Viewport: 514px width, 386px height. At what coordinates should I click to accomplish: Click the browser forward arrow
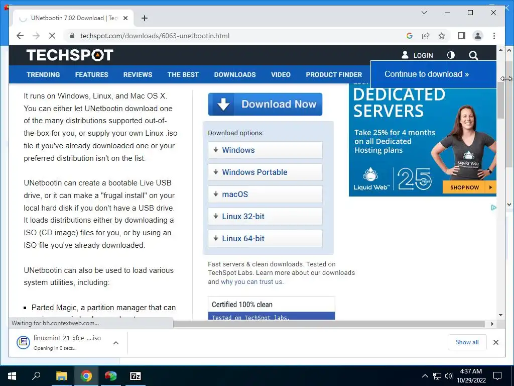tap(36, 36)
